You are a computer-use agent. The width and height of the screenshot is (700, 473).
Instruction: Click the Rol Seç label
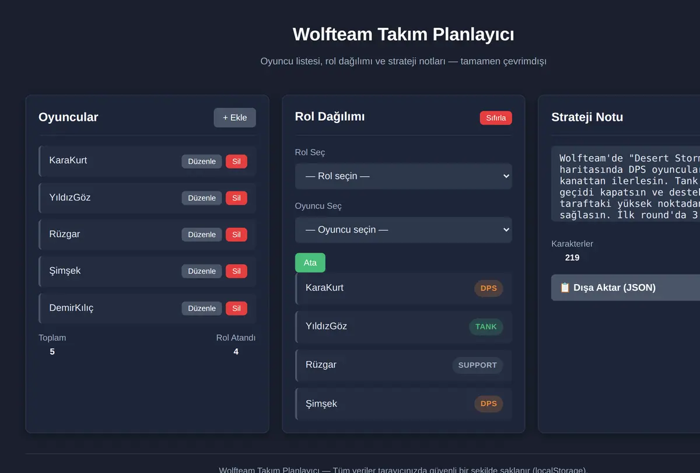(310, 152)
